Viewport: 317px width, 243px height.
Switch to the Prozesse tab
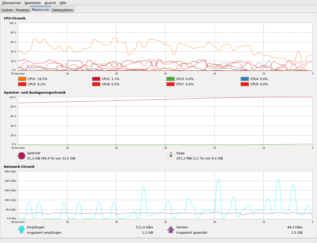(x=22, y=10)
